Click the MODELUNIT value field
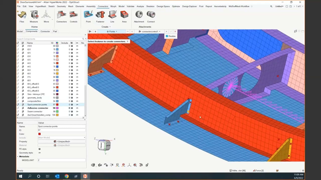The height and width of the screenshot is (180, 321). (x=61, y=160)
